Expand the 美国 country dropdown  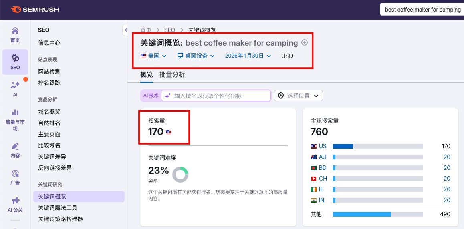[153, 56]
